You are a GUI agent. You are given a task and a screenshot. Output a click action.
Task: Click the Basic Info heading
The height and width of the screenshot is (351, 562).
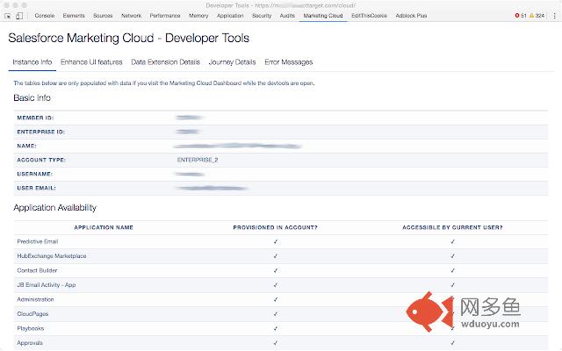point(32,97)
